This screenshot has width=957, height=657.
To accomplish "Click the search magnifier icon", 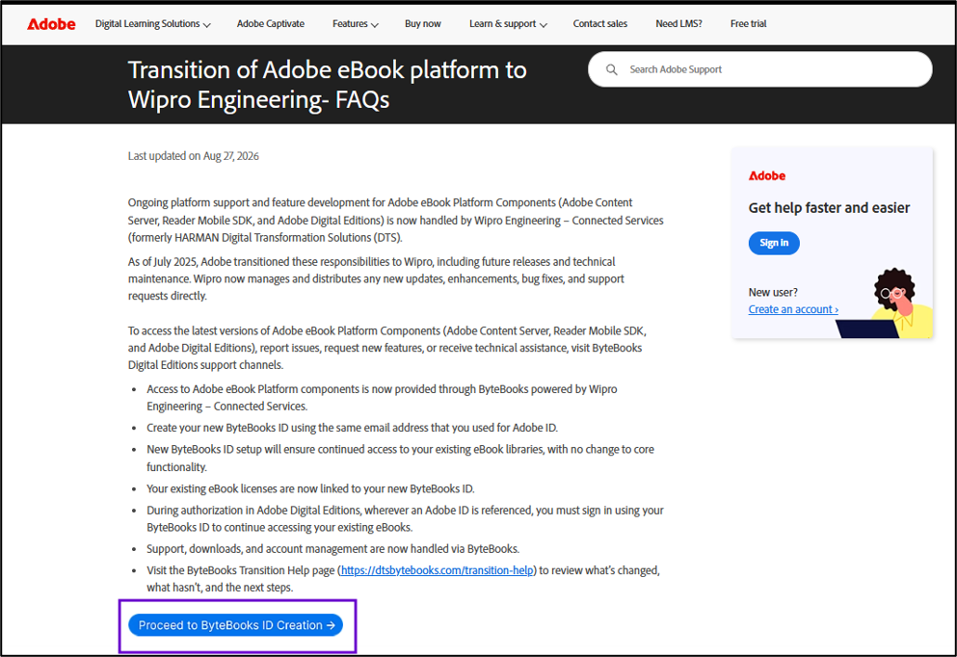I will [x=611, y=69].
